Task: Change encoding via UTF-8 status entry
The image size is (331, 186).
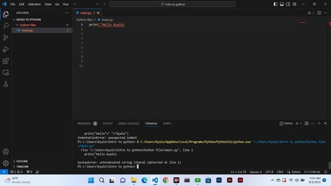Action: [269, 172]
